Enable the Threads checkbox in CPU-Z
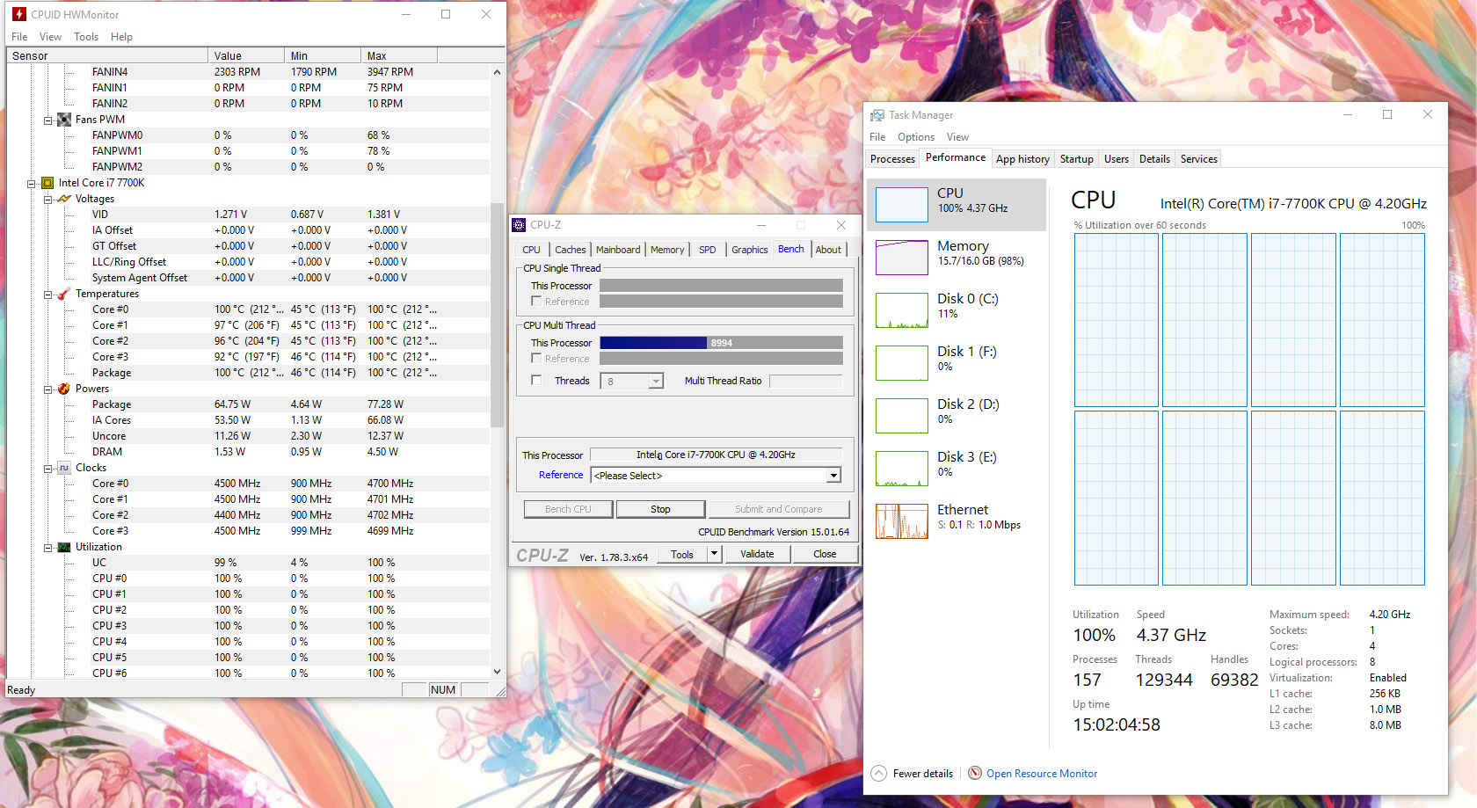Screen dimensions: 1477x808 pos(536,380)
